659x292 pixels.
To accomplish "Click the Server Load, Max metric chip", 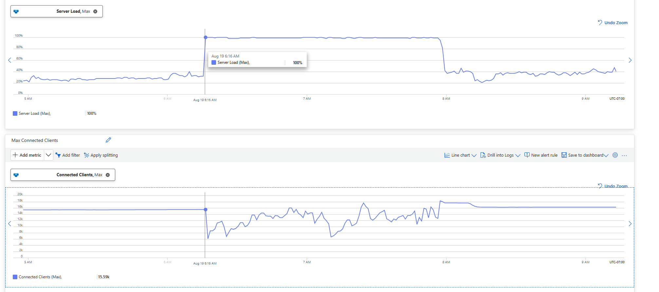I will pyautogui.click(x=57, y=11).
